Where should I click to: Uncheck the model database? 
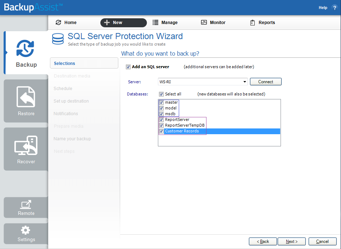click(161, 108)
